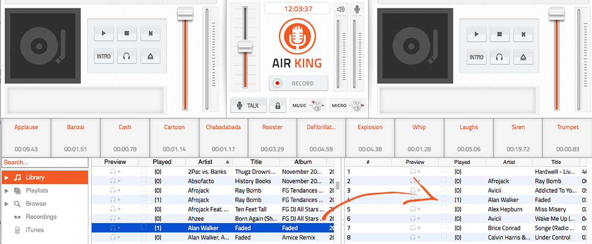The height and width of the screenshot is (244, 592).
Task: Preview the Absofacto History Books track
Action: (x=112, y=181)
